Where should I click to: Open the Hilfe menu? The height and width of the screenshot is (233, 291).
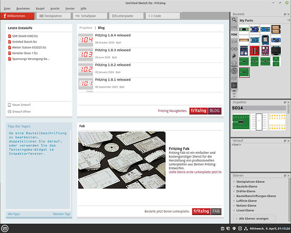click(83, 8)
